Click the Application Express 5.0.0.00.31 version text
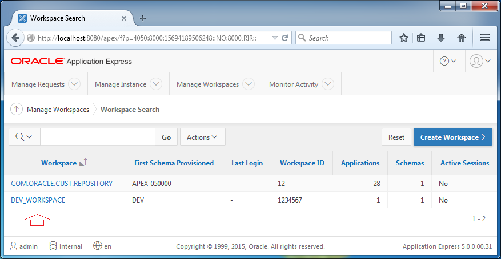 pos(447,246)
